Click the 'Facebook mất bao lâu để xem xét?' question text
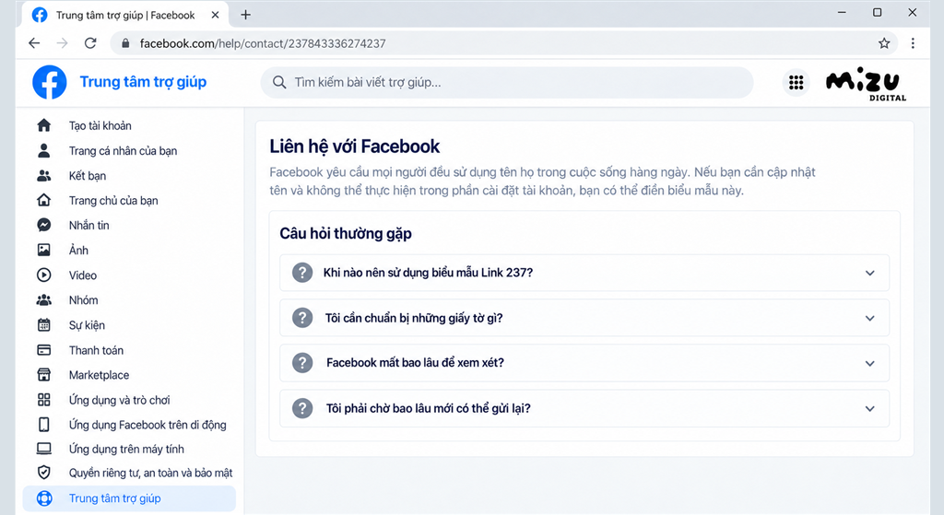 point(415,363)
